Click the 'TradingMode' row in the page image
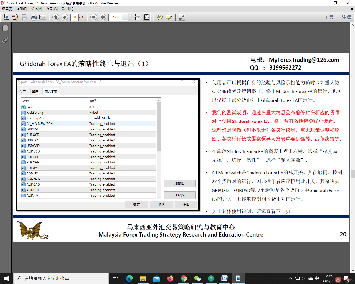355x284 pixels. pos(89,118)
